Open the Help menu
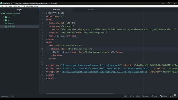 click(36, 6)
